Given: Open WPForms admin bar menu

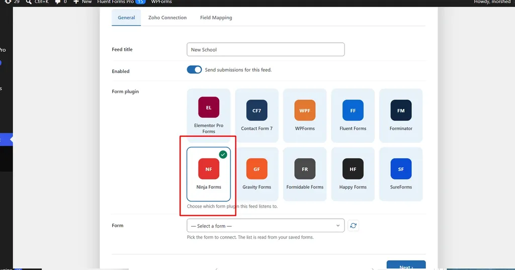Looking at the screenshot, I should click(x=161, y=2).
